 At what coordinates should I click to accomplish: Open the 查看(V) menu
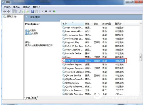pyautogui.click(x=27, y=7)
